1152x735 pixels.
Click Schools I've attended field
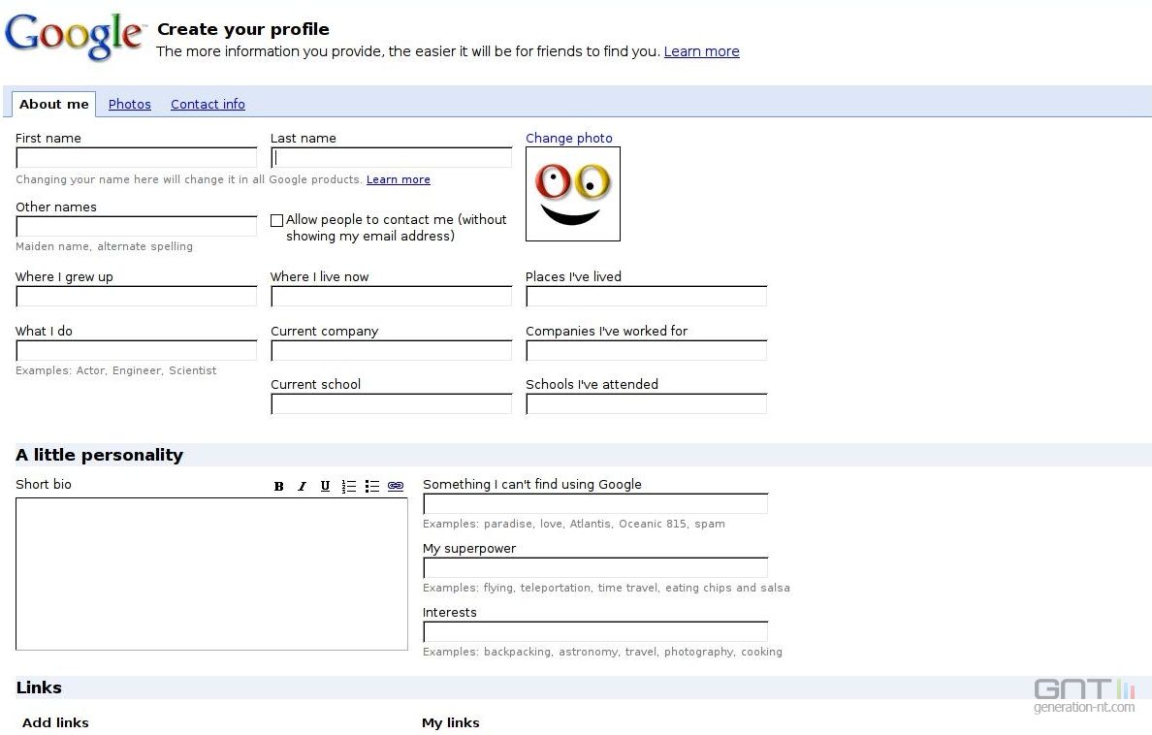pos(647,403)
